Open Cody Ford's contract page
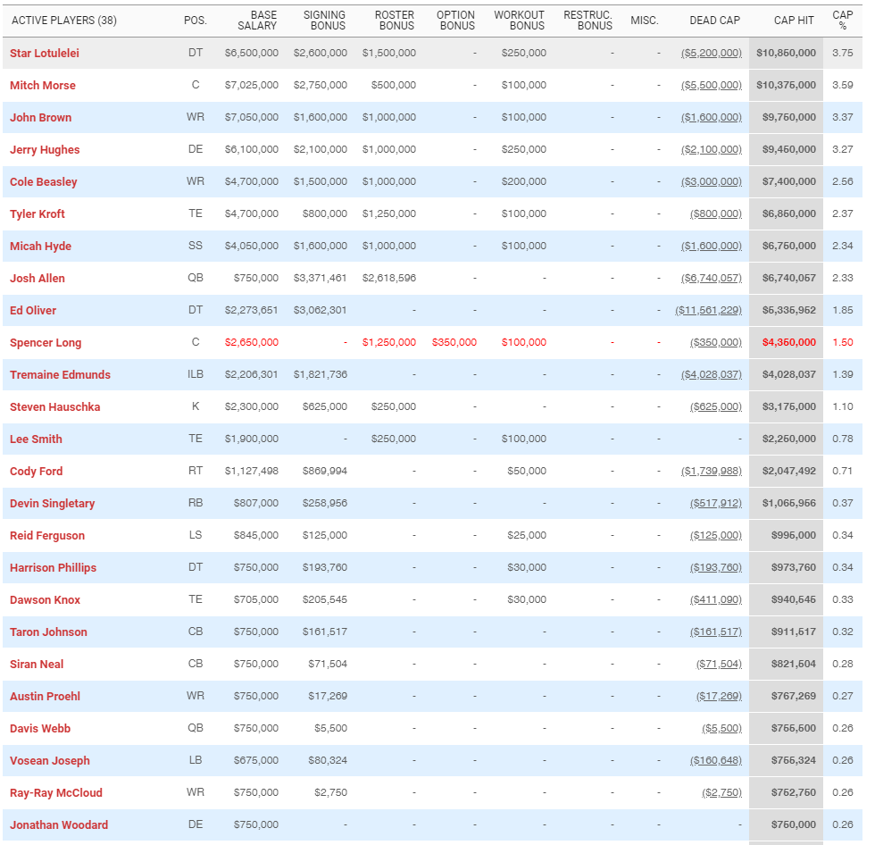875x845 pixels. pyautogui.click(x=37, y=472)
